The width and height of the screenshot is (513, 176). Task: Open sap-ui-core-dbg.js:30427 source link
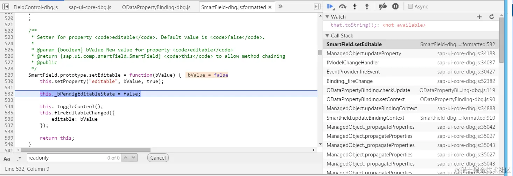coord(466,72)
